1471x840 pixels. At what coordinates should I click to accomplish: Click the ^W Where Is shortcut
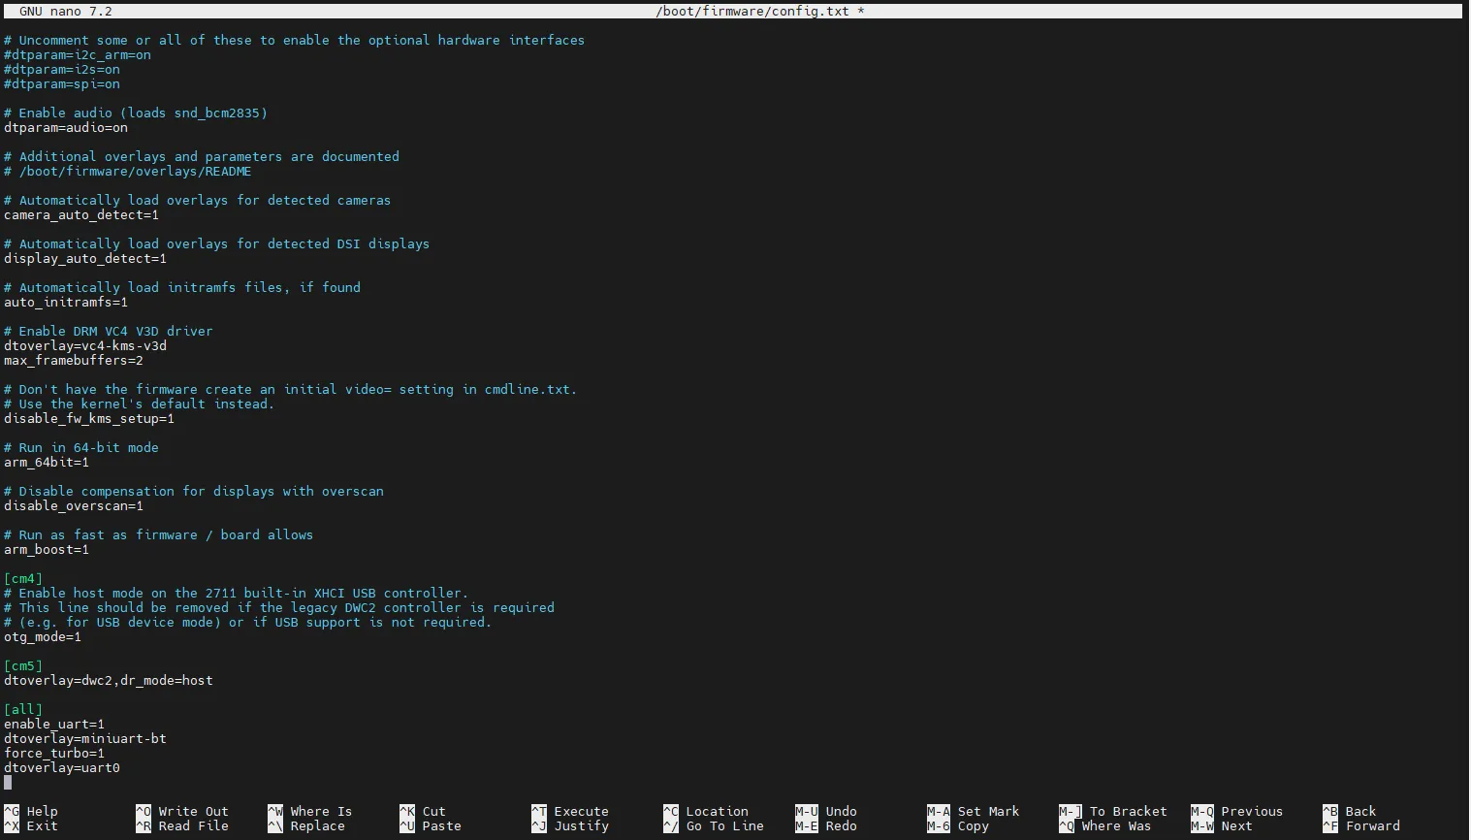click(x=310, y=812)
